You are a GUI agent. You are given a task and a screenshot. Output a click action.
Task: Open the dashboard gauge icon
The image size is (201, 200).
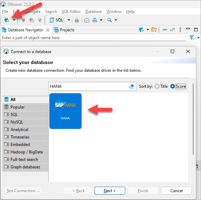[87, 20]
